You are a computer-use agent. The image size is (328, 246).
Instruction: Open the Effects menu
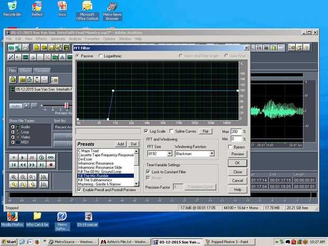[41, 39]
